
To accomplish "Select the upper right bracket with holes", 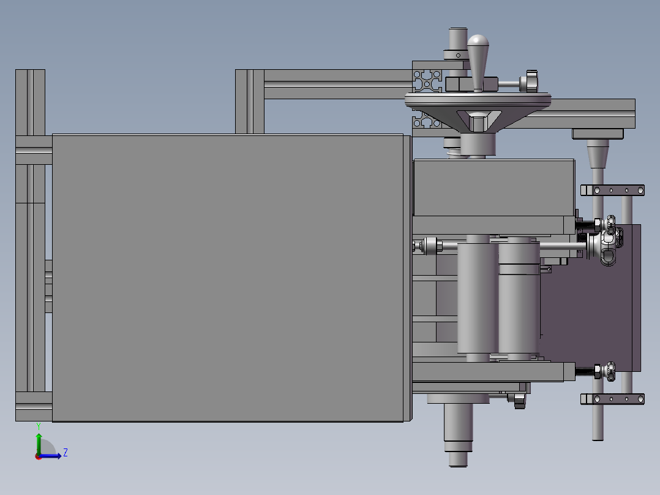I will (612, 191).
